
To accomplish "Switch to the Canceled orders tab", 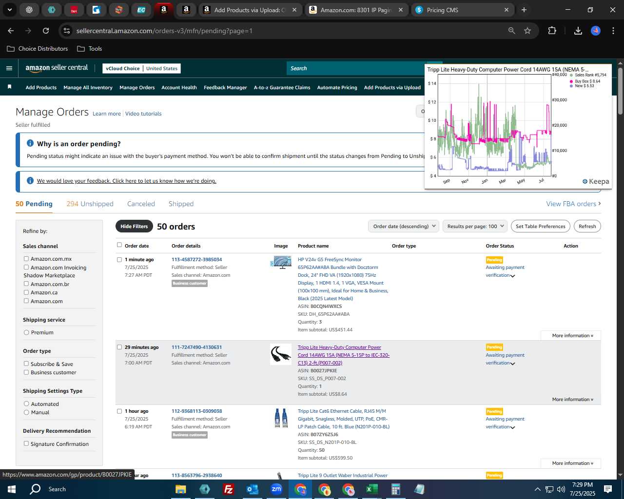I will click(141, 204).
